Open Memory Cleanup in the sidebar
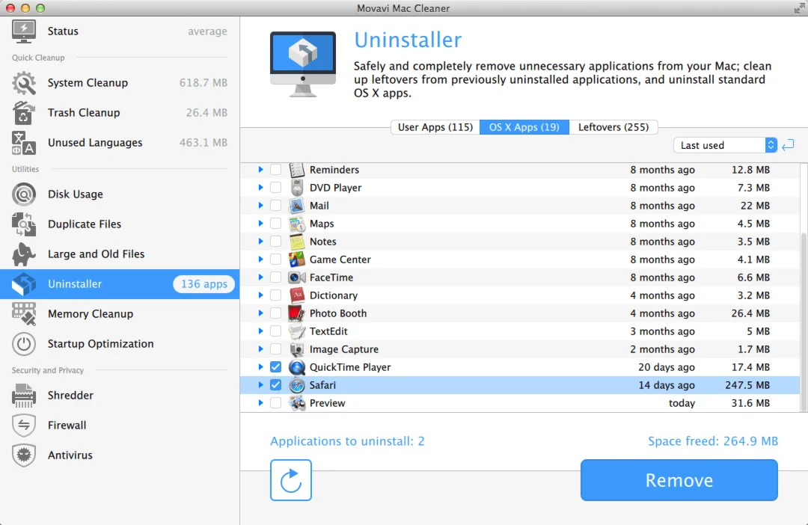The height and width of the screenshot is (525, 808). click(120, 314)
